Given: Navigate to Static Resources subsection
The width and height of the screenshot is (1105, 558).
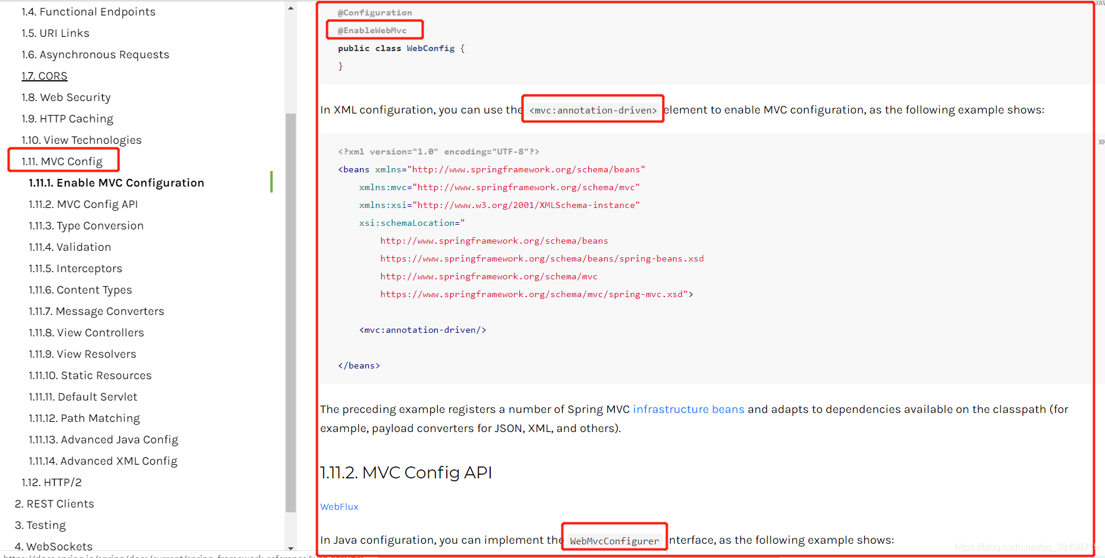Looking at the screenshot, I should pyautogui.click(x=90, y=375).
